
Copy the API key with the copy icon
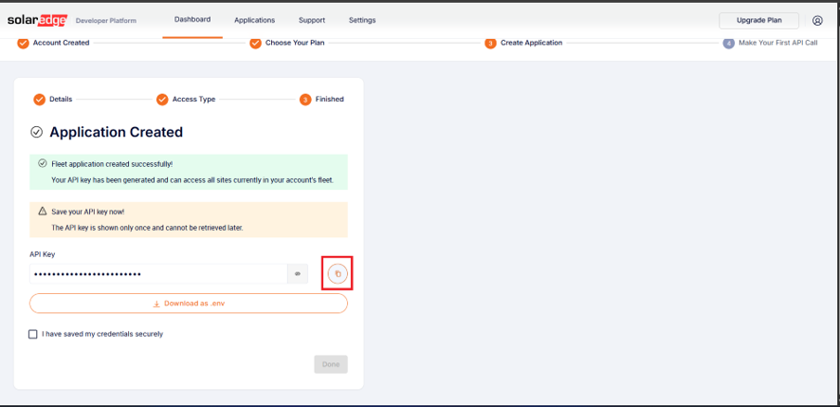tap(338, 274)
